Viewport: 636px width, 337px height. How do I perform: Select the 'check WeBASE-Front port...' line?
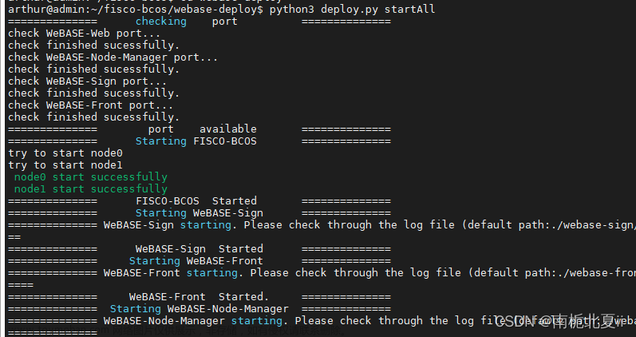[x=90, y=105]
